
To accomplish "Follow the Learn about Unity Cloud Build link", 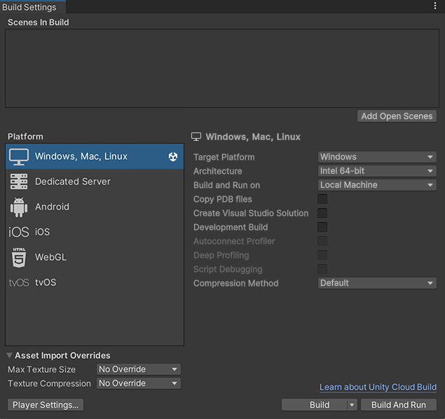I will [378, 387].
